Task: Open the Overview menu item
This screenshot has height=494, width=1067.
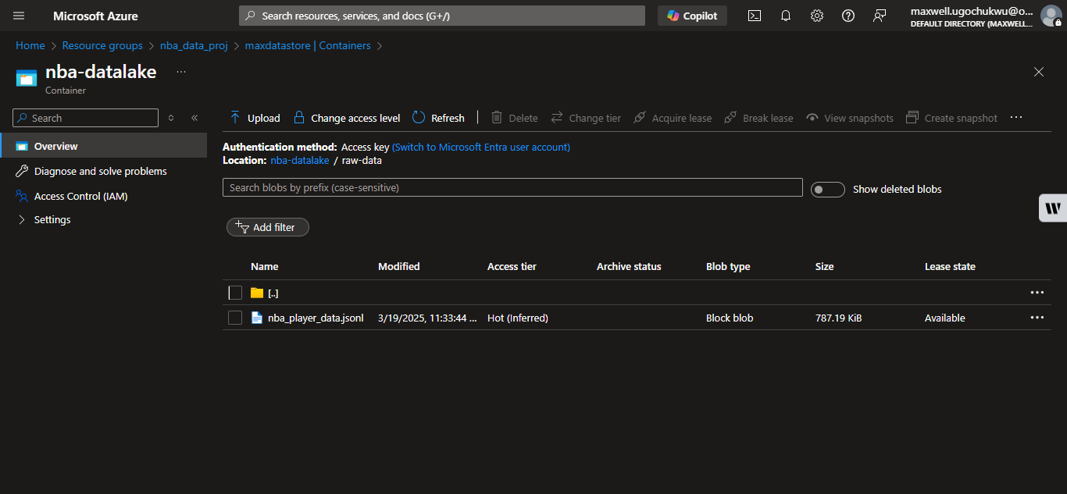Action: 104,146
